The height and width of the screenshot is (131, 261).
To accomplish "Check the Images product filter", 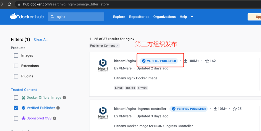I will (x=16, y=55).
